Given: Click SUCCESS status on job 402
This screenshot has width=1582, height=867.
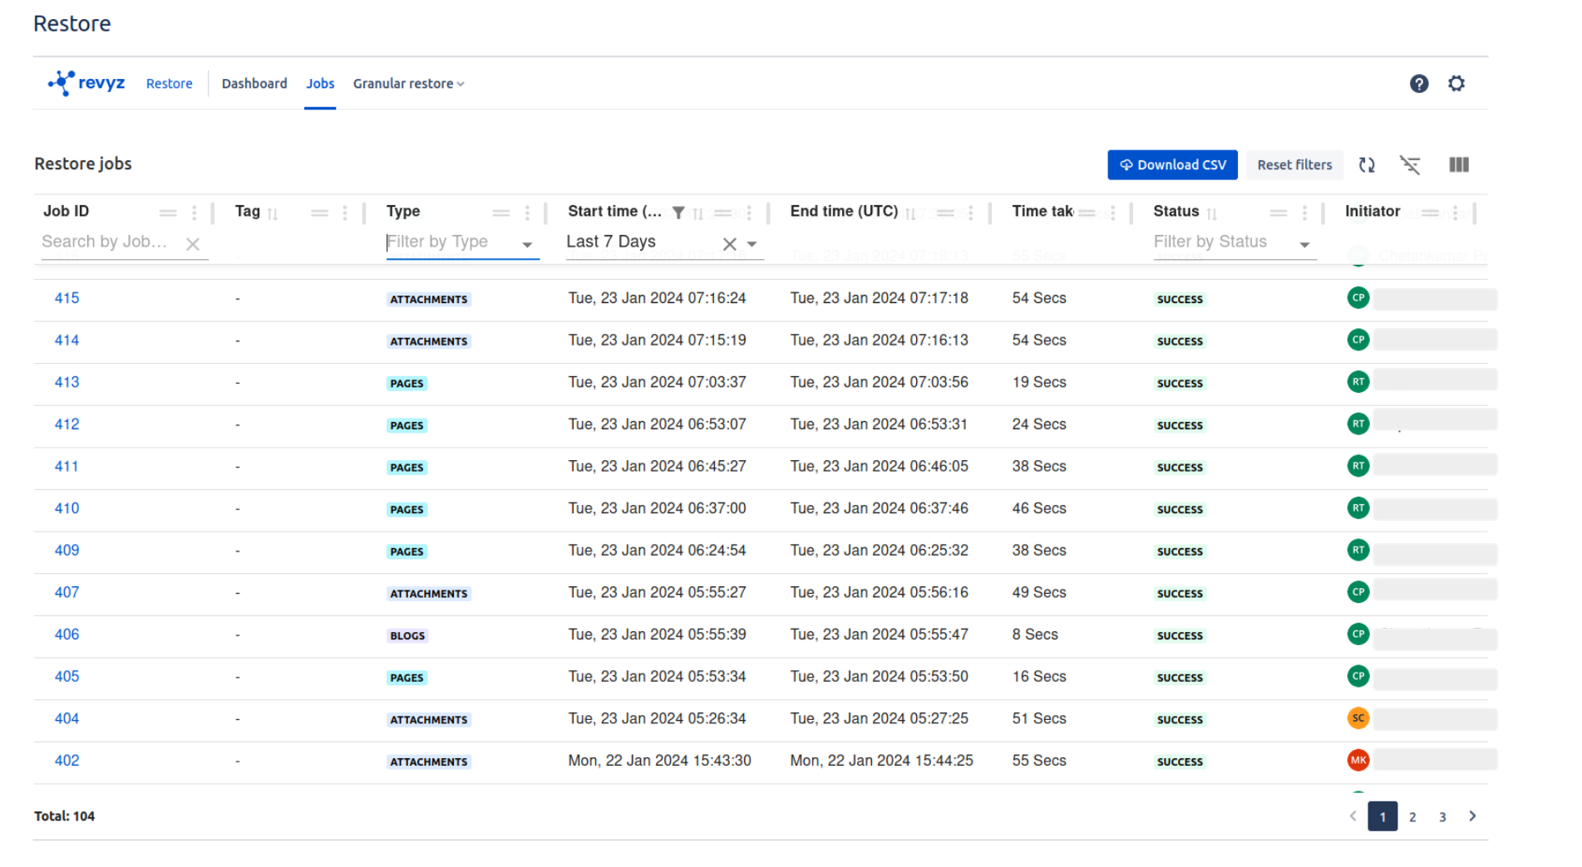Looking at the screenshot, I should coord(1180,762).
